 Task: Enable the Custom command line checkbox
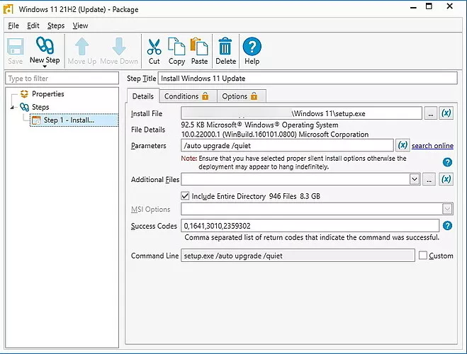[x=422, y=256]
